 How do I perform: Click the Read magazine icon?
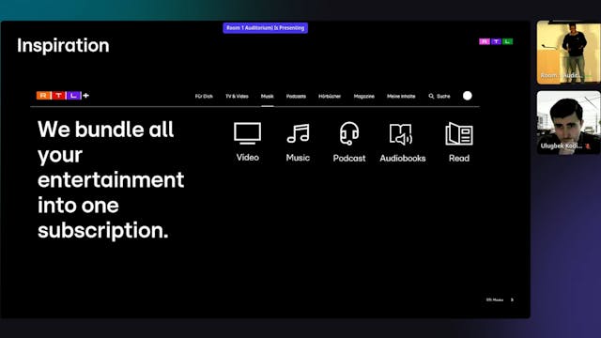[459, 133]
